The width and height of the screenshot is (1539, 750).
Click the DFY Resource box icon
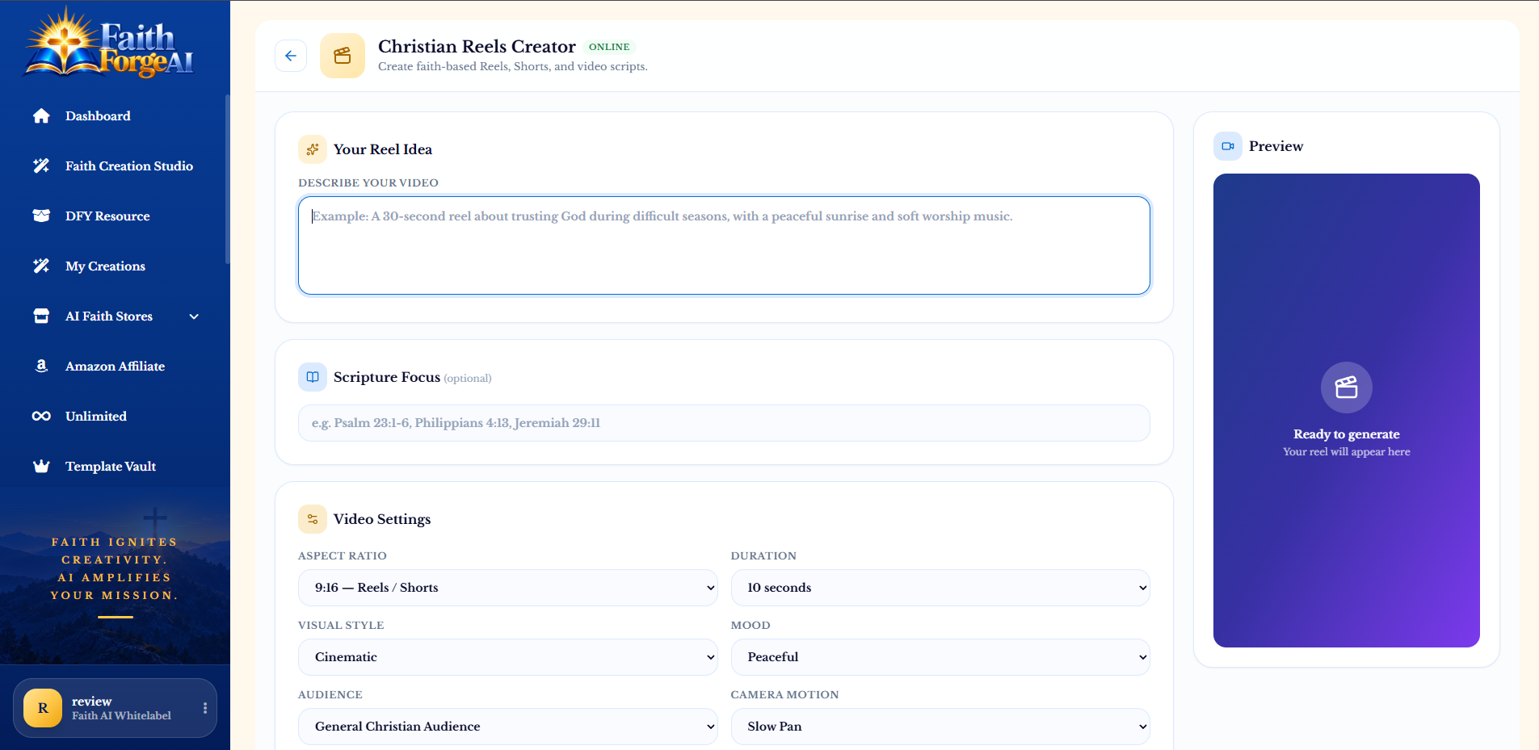coord(41,216)
